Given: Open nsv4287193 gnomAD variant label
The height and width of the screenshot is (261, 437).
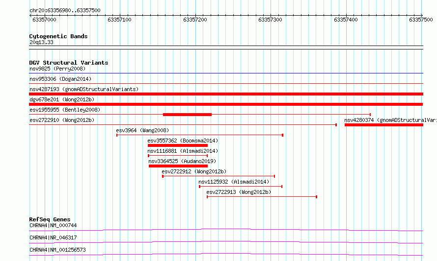Looking at the screenshot, I should point(84,89).
